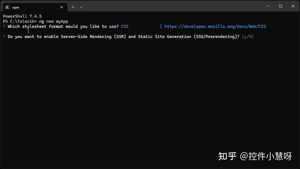Open a new terminal tab with the plus button
Screen dimensions: 300x169
point(73,7)
